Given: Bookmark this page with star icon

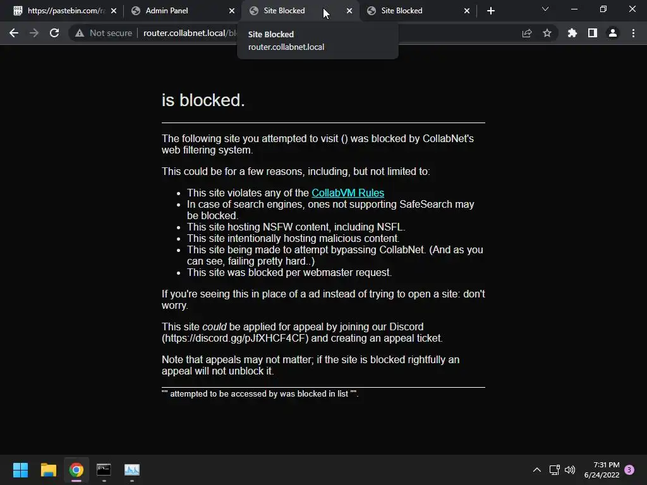Looking at the screenshot, I should tap(547, 33).
